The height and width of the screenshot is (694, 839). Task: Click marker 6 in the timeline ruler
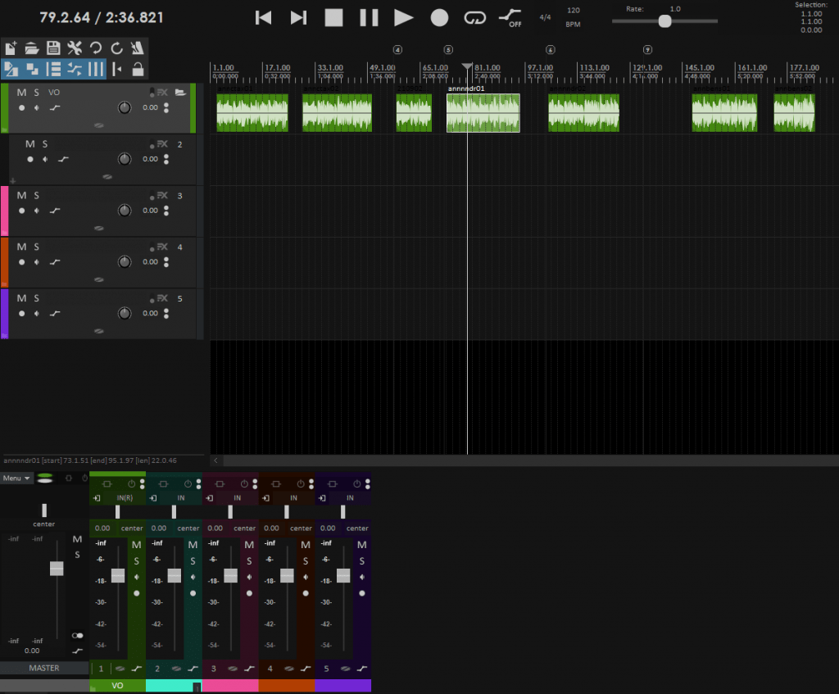tap(550, 50)
